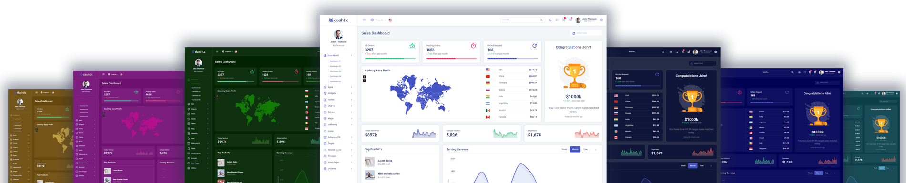Click the Pending Orders stopwatch icon in white dashboard
Screen dimensions: 906x183
(473, 46)
